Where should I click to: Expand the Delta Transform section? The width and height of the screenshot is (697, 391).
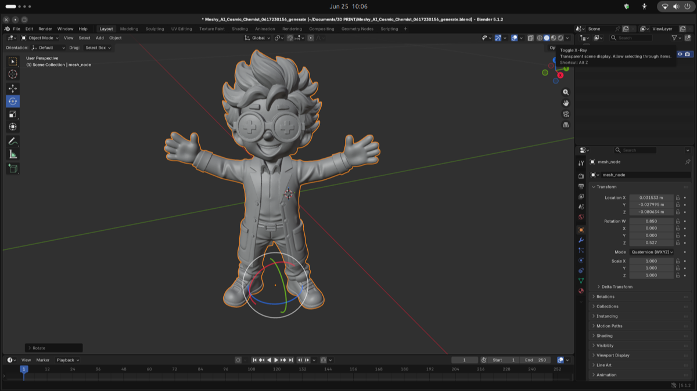[x=616, y=287]
